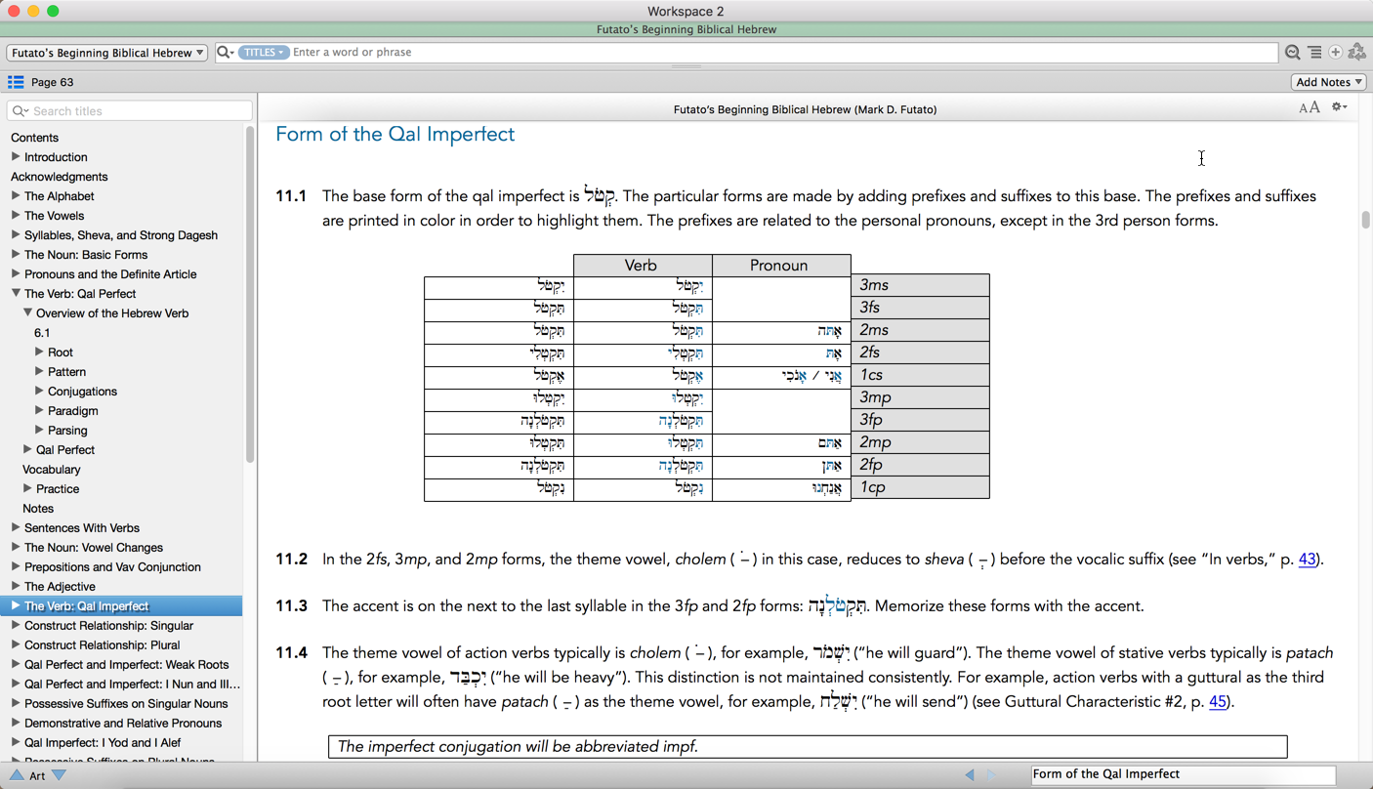The width and height of the screenshot is (1373, 789).
Task: Open the TITLES search scope dropdown
Action: click(264, 53)
